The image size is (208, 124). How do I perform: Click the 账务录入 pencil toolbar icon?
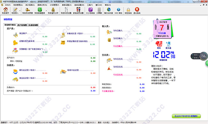15,11
